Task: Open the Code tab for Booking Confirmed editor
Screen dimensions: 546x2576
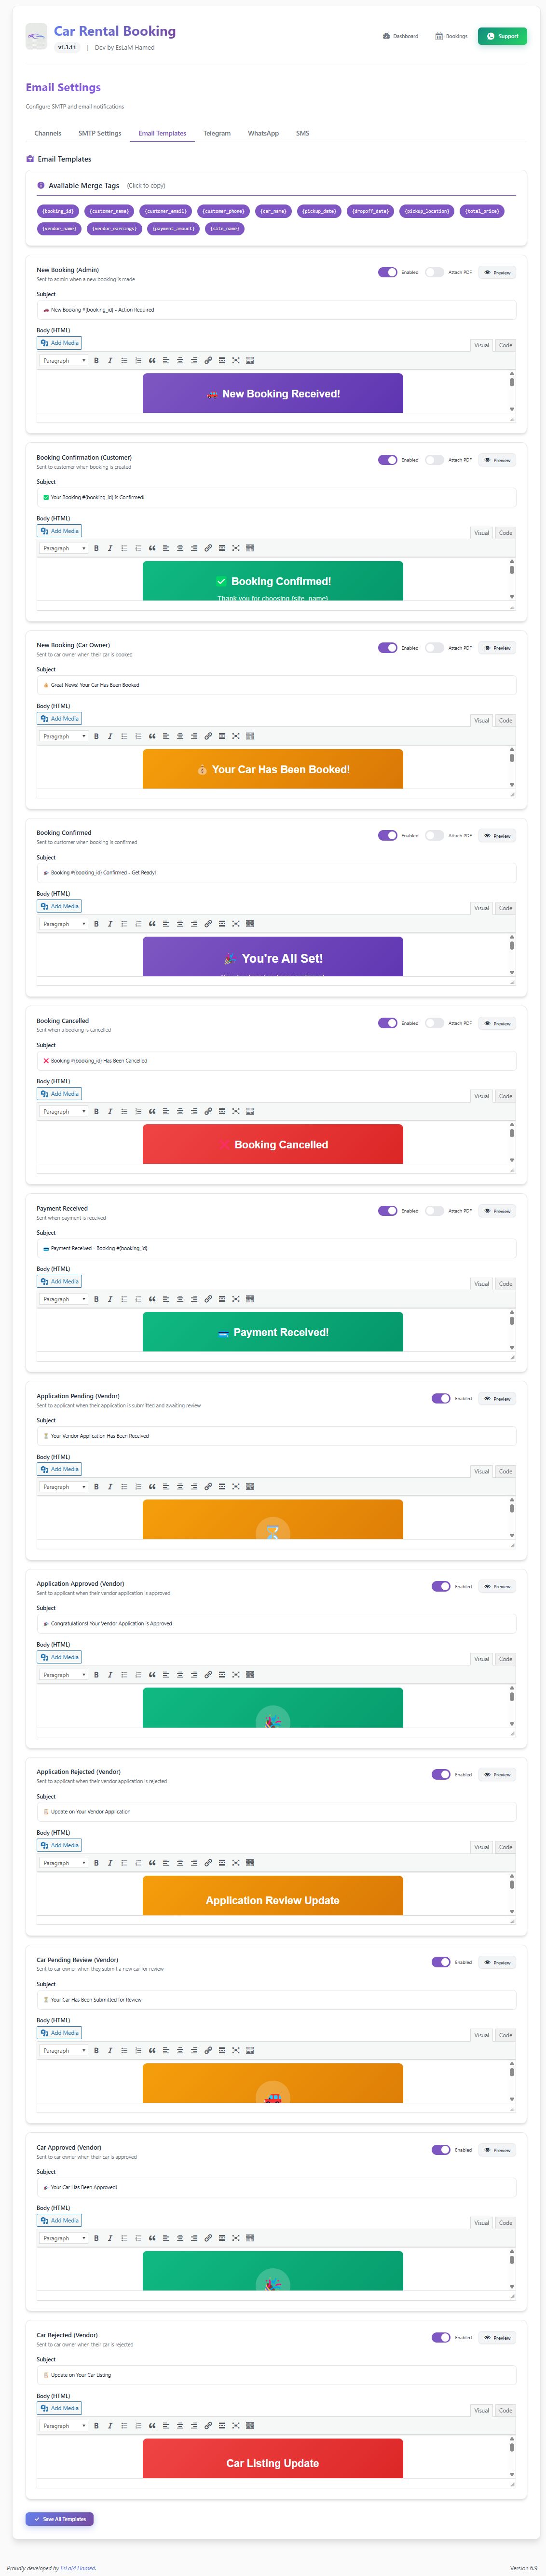Action: point(506,908)
